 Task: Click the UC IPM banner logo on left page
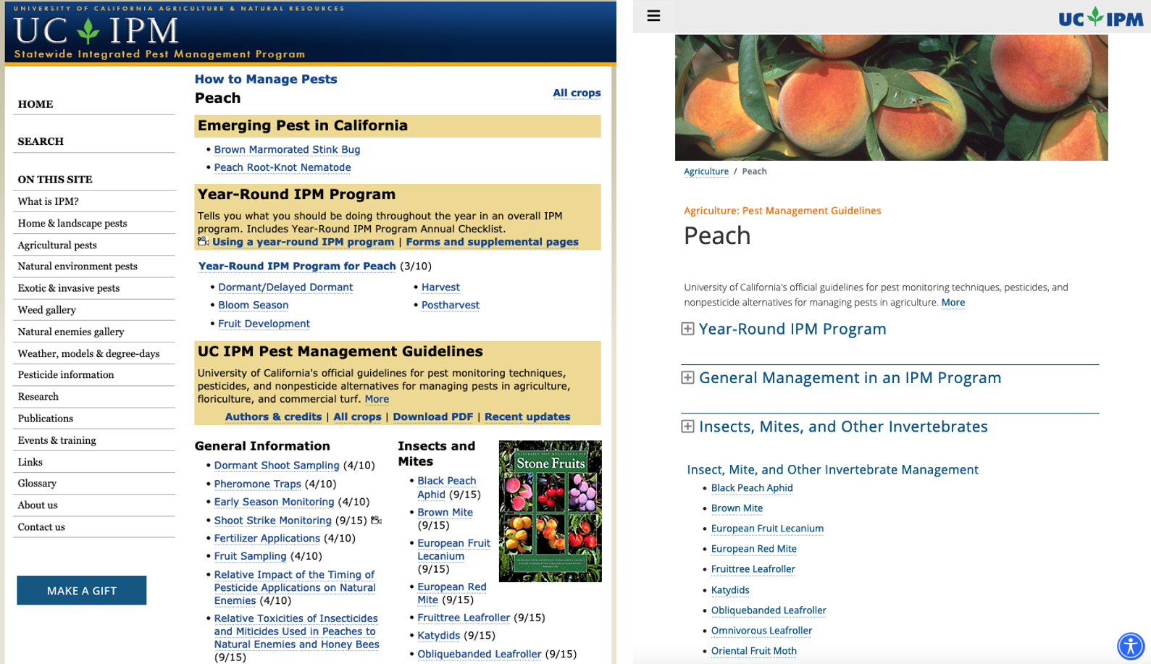pos(97,30)
